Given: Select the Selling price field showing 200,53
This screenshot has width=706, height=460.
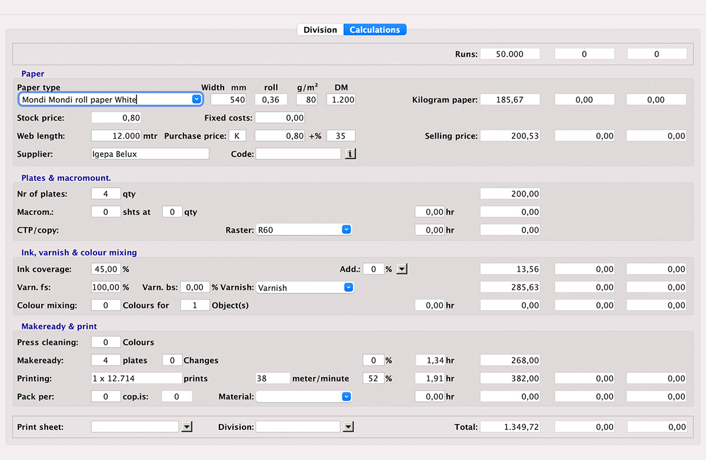Looking at the screenshot, I should click(x=510, y=135).
